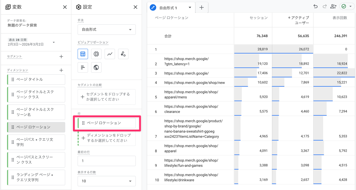The width and height of the screenshot is (356, 190).
Task: Click the 最初の行 input field
Action: coord(106,161)
